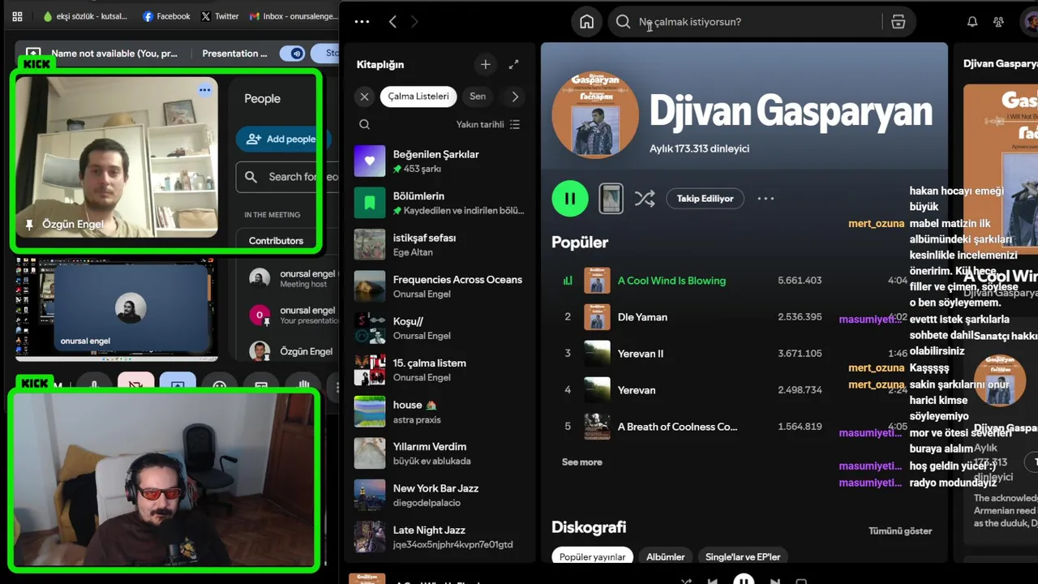
Task: Open the browser apps grid icon
Action: click(x=17, y=16)
